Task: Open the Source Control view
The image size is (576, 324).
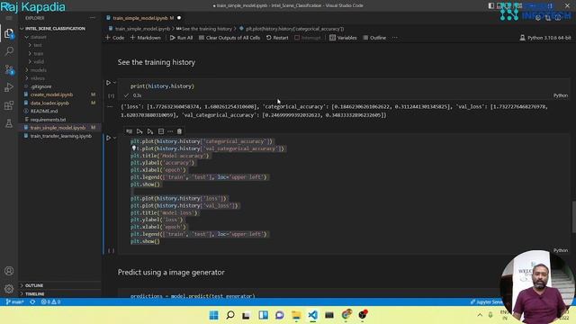Action: (9, 69)
